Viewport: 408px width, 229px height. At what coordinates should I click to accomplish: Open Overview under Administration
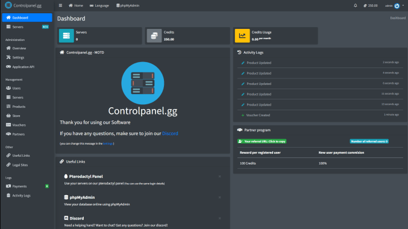pos(27,48)
